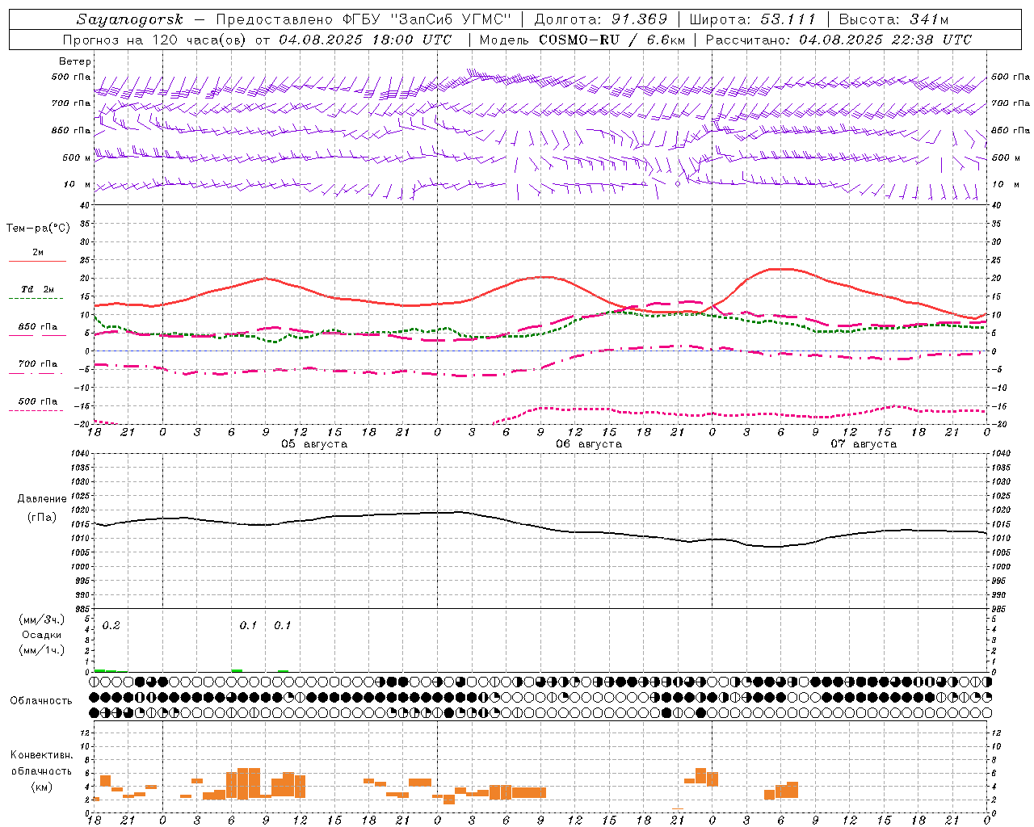Click the 'Td 2м' dew point legend label
The height and width of the screenshot is (827, 1034).
pos(37,289)
